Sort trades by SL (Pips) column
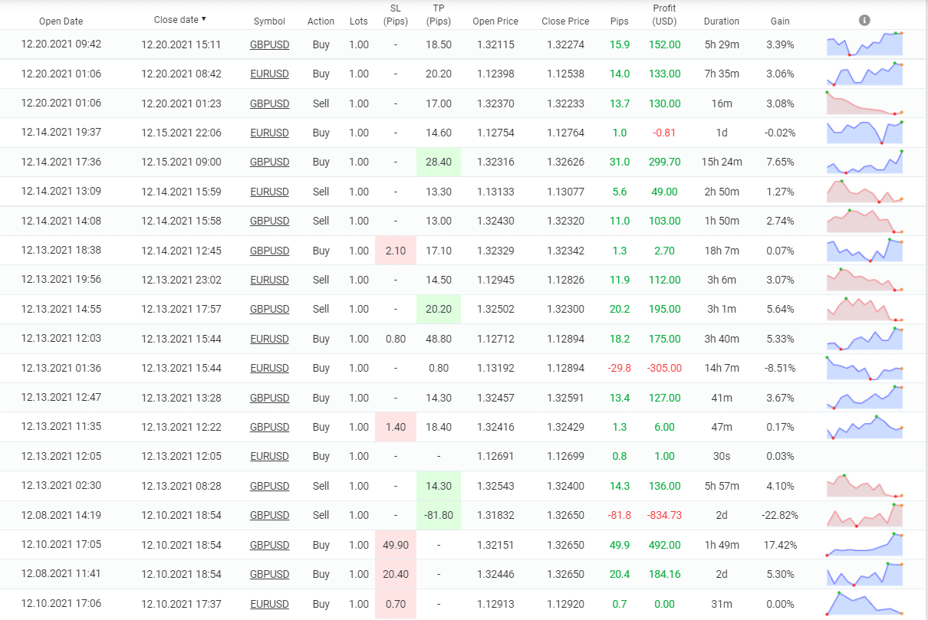The width and height of the screenshot is (928, 620). tap(395, 16)
